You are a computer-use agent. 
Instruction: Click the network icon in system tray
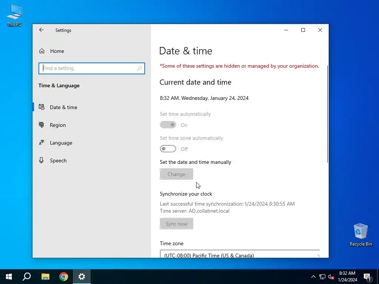click(322, 277)
